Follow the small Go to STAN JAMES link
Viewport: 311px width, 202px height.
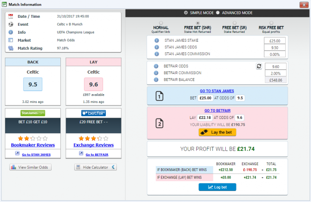36,154
